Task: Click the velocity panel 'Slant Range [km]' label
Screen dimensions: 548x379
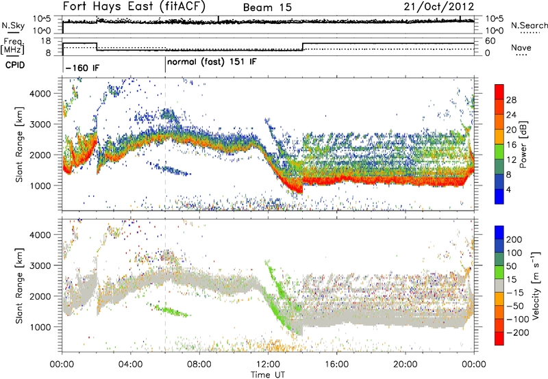Action: click(19, 285)
